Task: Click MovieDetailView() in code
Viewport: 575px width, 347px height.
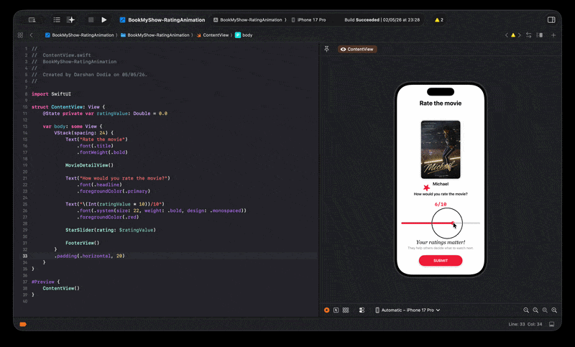Action: pyautogui.click(x=89, y=165)
